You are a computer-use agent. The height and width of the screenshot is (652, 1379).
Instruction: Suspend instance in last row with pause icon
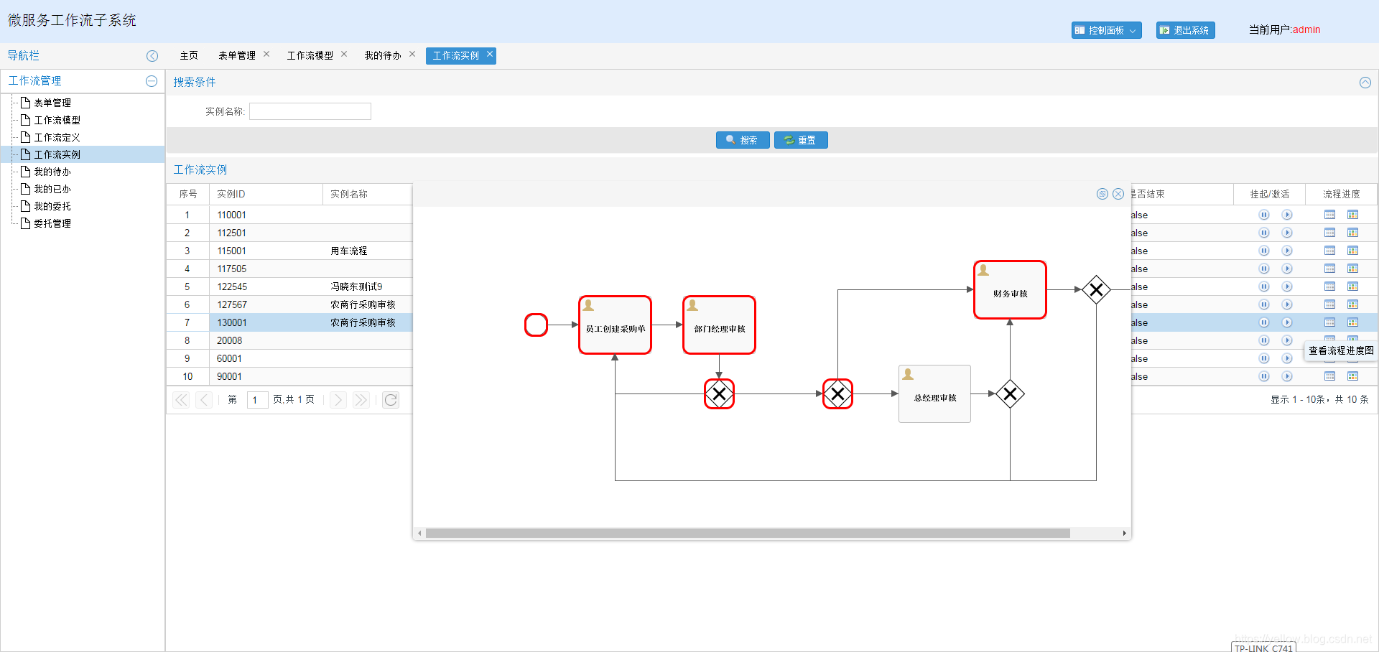point(1264,376)
